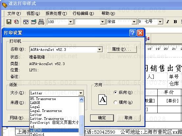182x136 pixels.
Task: Click the paper size list scrollbar thumb
Action: [82, 124]
